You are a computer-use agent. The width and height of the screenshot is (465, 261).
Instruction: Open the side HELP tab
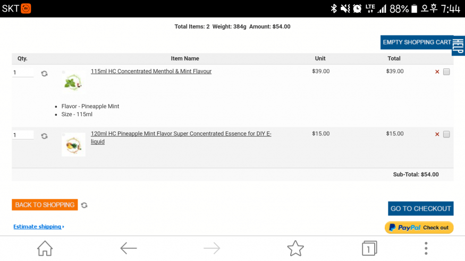point(458,46)
